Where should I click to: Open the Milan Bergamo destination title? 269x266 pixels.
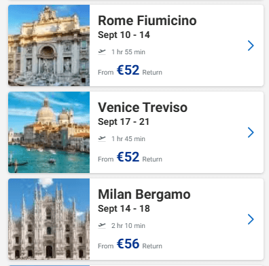(144, 194)
